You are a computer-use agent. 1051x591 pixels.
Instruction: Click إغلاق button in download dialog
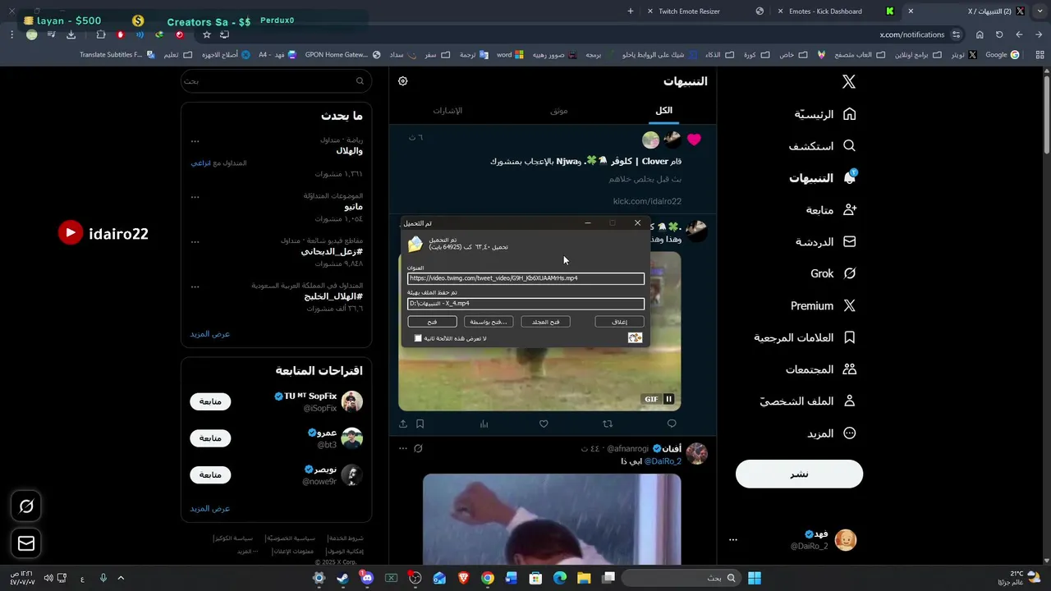click(x=620, y=322)
